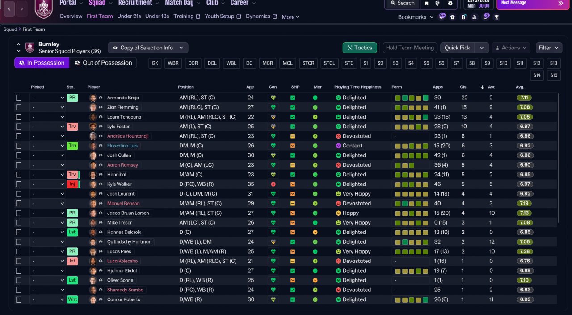Select the checkbox for Loum Tchaouna
Screen dimensions: 572x315
coord(19,117)
